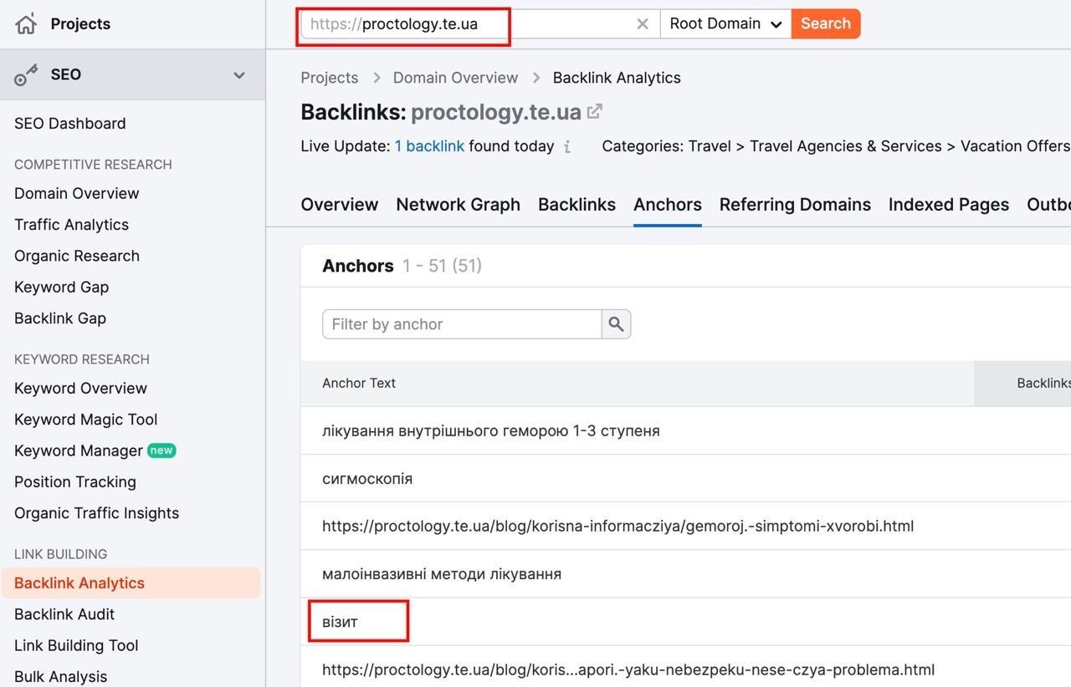This screenshot has width=1071, height=687.
Task: Collapse the SEO section chevron
Action: (x=239, y=75)
